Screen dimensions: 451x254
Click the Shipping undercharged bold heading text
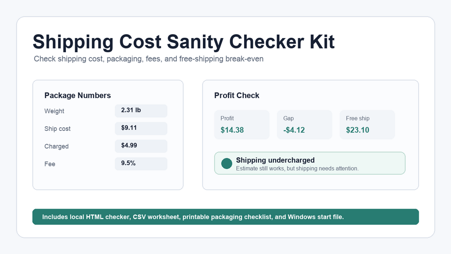click(275, 160)
